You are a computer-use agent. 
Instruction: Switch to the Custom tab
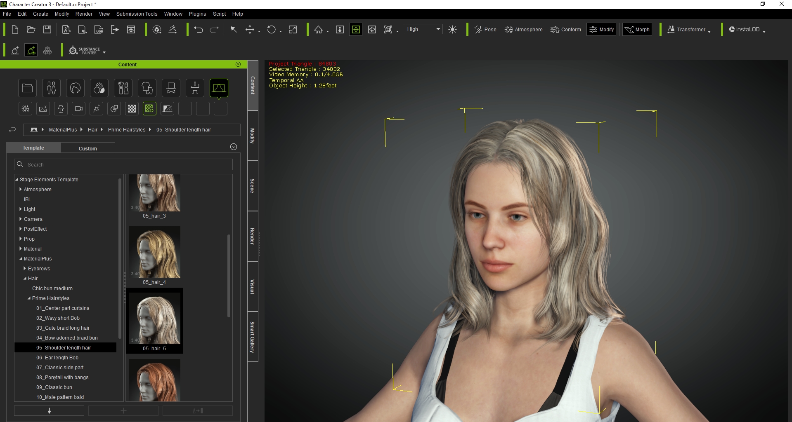coord(88,148)
